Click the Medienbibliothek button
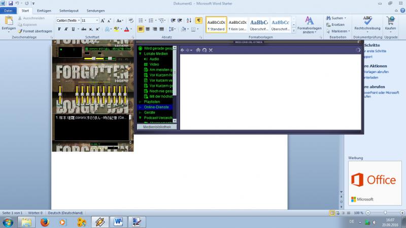Image resolution: width=406 pixels, height=228 pixels. pyautogui.click(x=157, y=127)
